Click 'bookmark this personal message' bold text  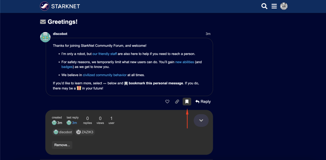coord(156,83)
